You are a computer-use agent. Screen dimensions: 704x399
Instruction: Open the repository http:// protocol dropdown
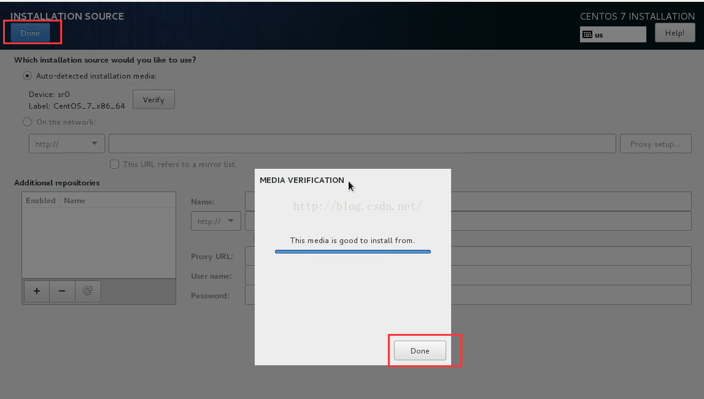coord(216,221)
